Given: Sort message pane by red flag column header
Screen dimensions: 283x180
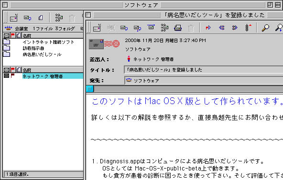Looking at the screenshot, I should click(13, 70).
